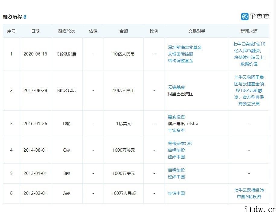The height and width of the screenshot is (212, 276).
Task: Click date cell 2013-01-01
Action: click(x=35, y=173)
